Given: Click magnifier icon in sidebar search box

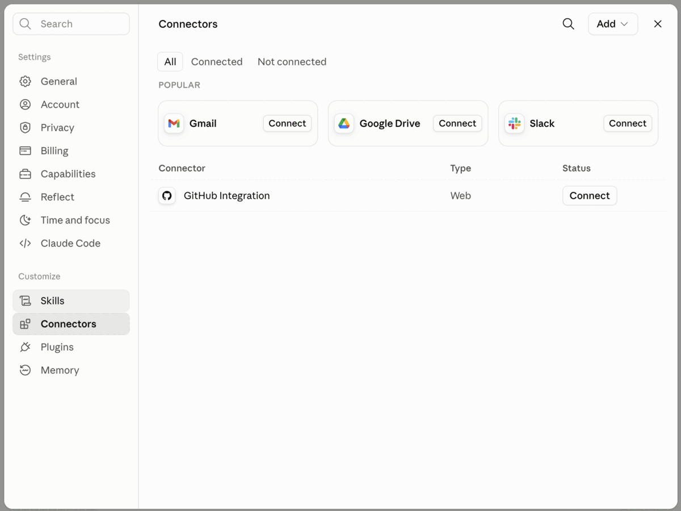Looking at the screenshot, I should pos(25,24).
